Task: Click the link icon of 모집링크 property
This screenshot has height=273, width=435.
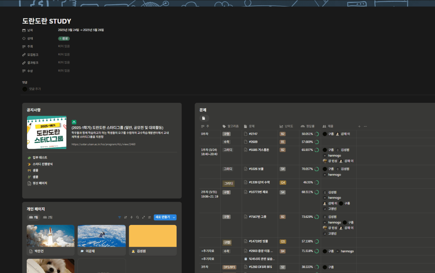Action: click(x=24, y=54)
